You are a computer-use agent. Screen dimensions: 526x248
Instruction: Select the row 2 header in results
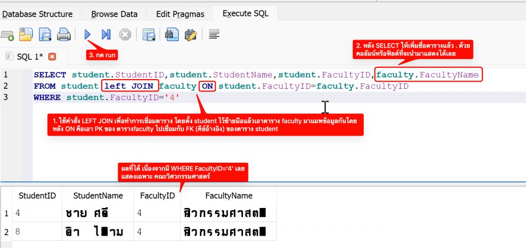[x=6, y=232]
